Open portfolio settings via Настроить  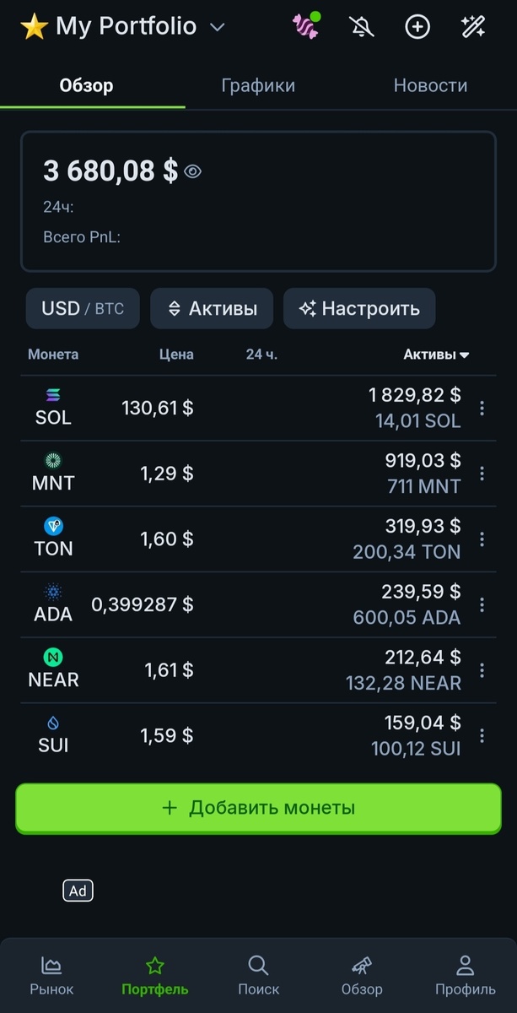coord(359,308)
